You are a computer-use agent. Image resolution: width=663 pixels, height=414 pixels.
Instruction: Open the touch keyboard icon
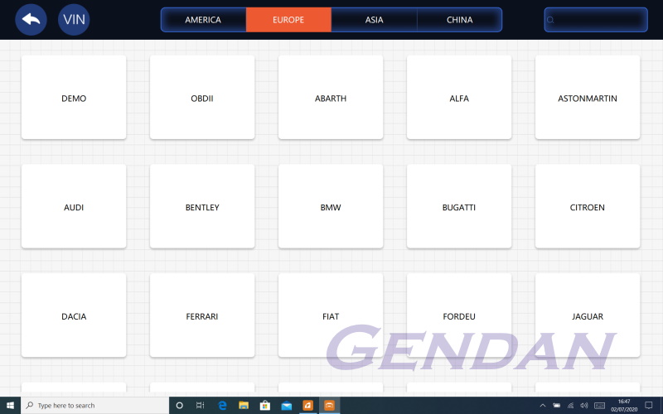tap(599, 406)
